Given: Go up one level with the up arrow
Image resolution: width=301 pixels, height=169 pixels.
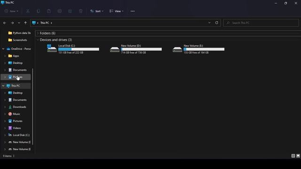Looking at the screenshot, I should tap(25, 23).
